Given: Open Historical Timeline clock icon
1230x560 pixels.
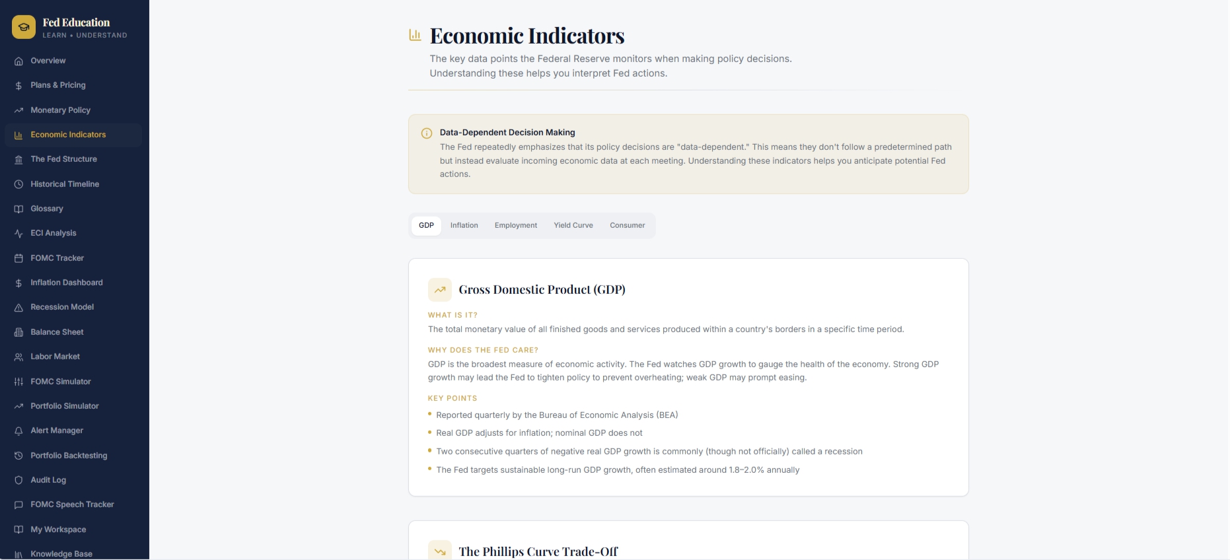Looking at the screenshot, I should (18, 184).
